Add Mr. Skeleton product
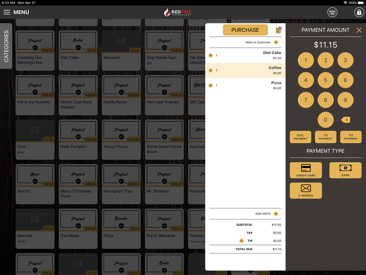This screenshot has height=275, width=366. tap(165, 184)
